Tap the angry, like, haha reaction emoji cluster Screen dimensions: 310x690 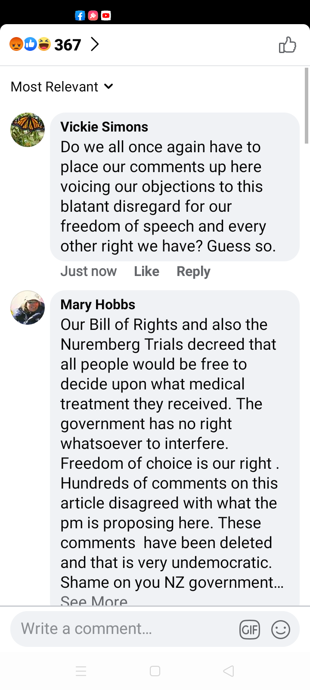30,44
